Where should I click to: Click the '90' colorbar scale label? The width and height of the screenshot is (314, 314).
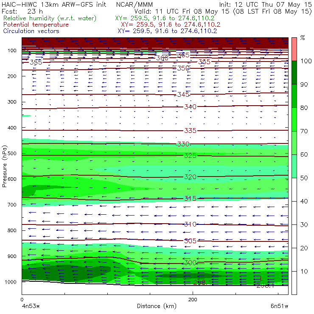pos(304,84)
